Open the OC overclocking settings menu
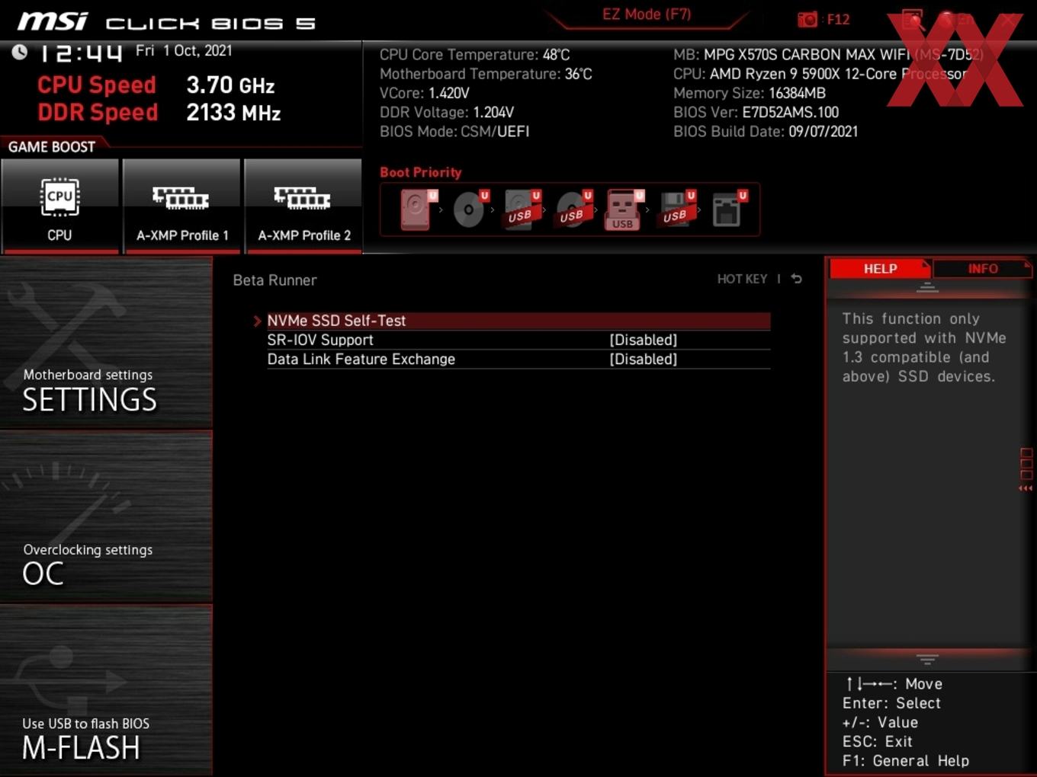Screen dimensions: 1037x777 [106, 516]
